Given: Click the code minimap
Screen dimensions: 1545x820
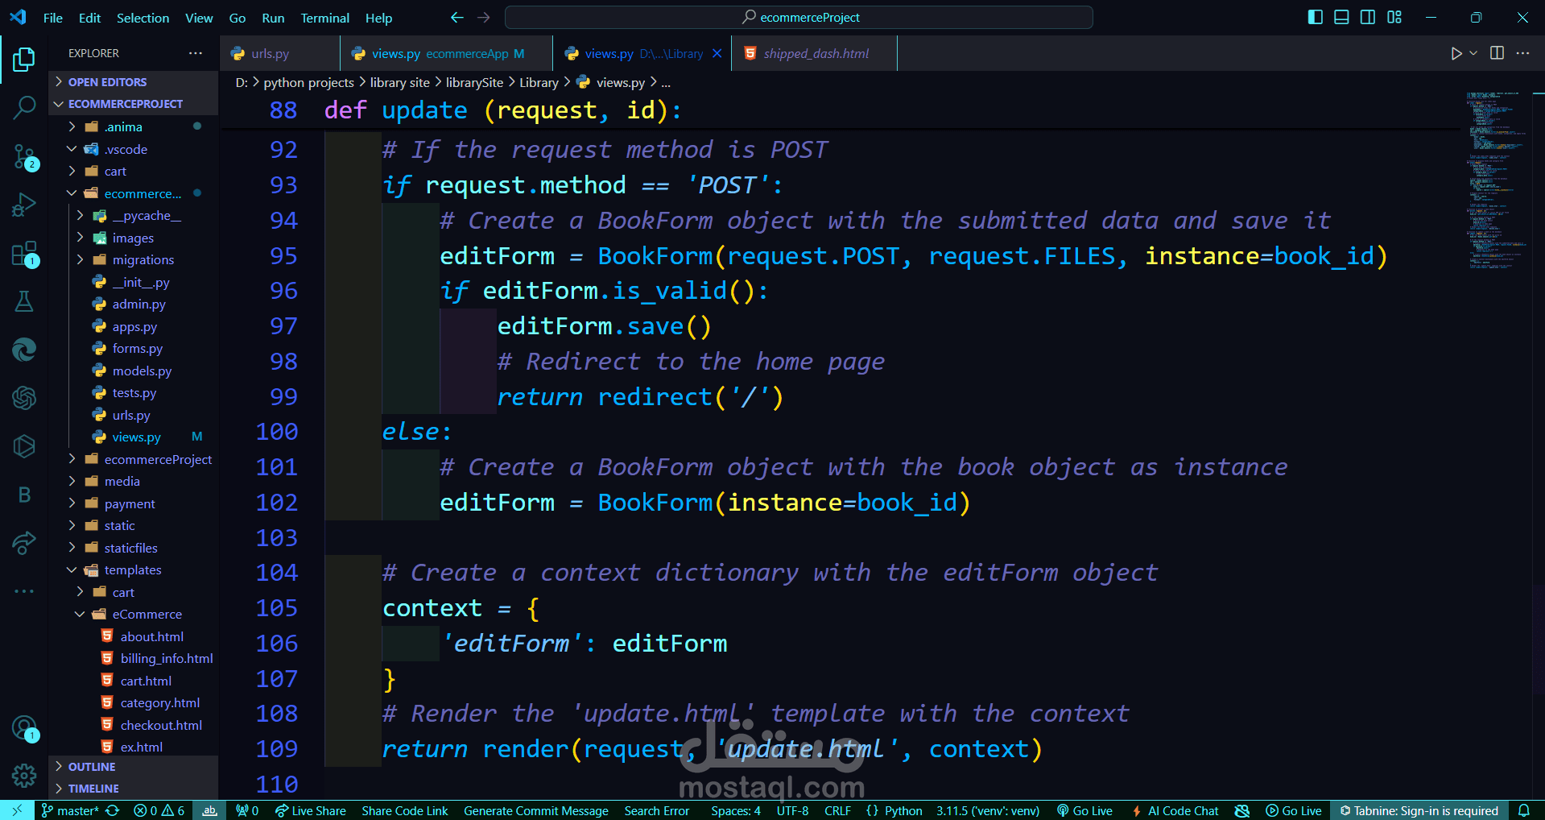Looking at the screenshot, I should 1496,181.
